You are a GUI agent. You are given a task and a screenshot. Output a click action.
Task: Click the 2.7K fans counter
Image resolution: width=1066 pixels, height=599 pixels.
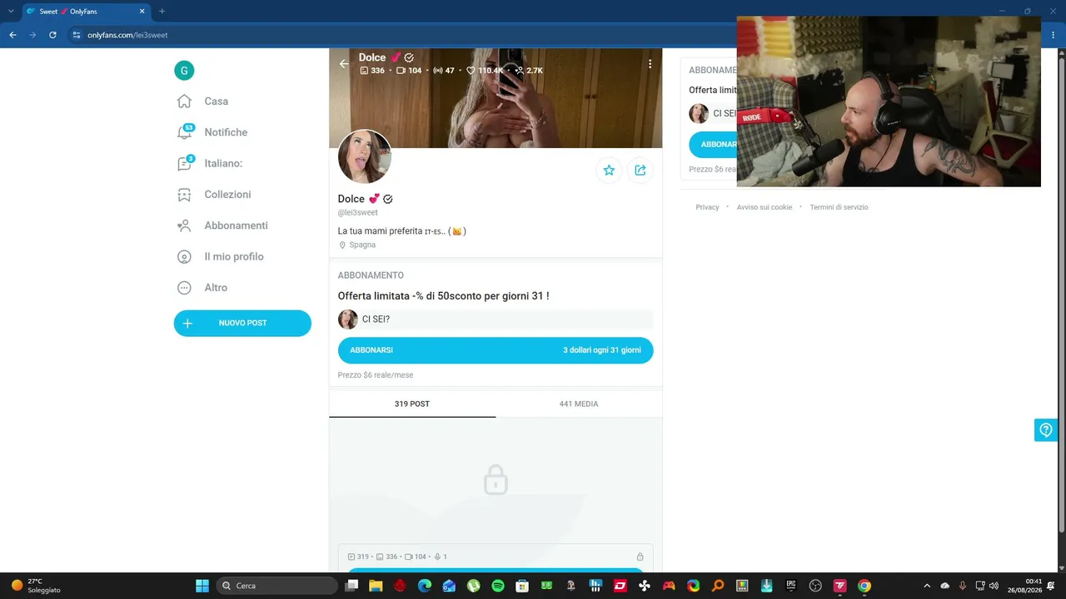pyautogui.click(x=529, y=71)
